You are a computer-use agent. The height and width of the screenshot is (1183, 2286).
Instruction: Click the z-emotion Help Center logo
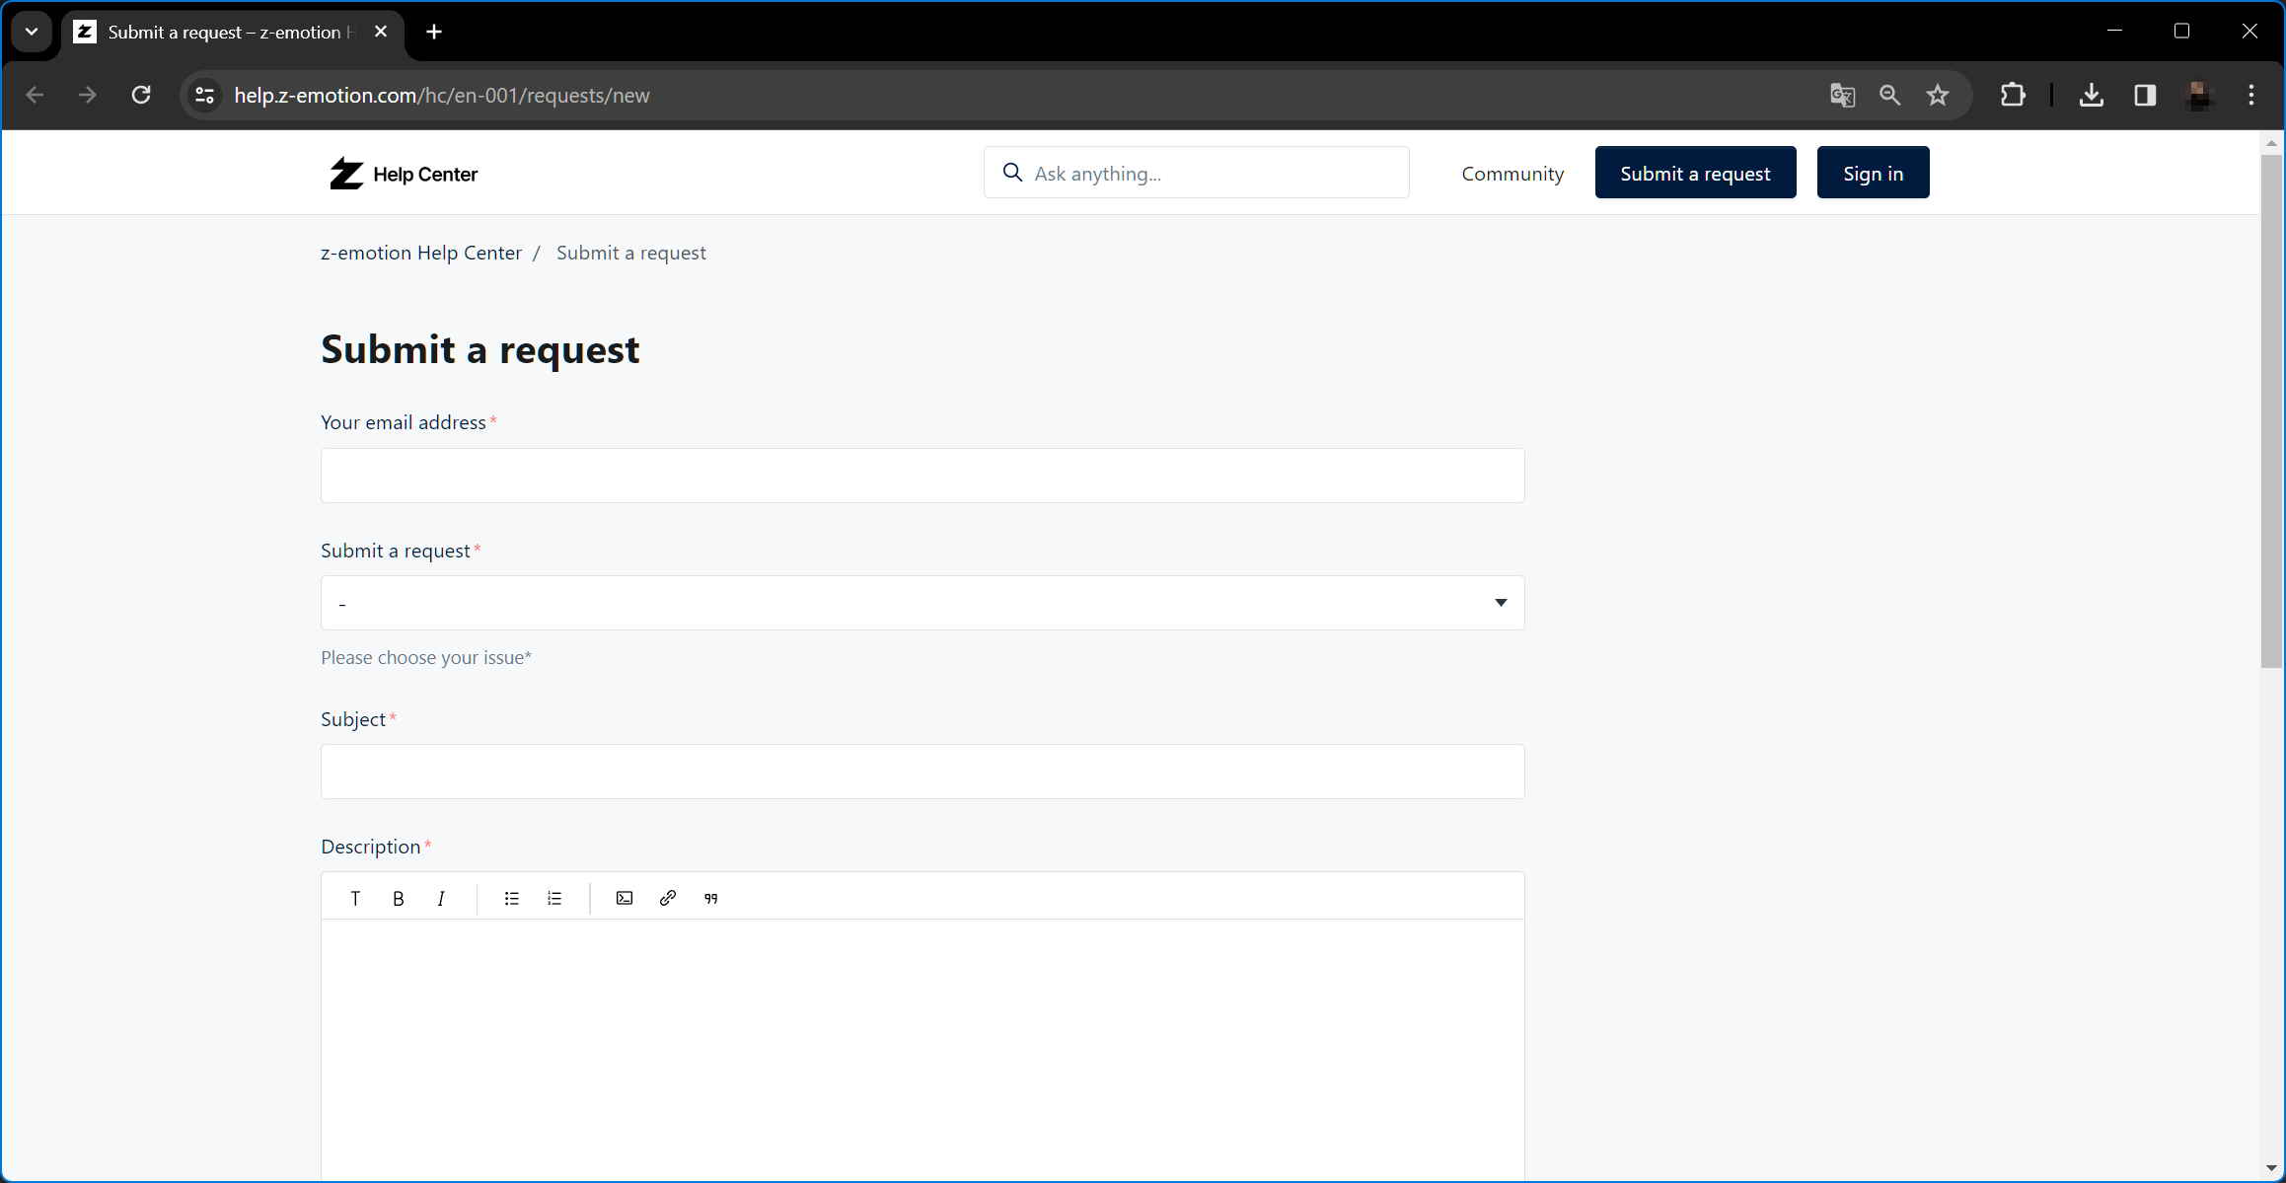pos(404,174)
